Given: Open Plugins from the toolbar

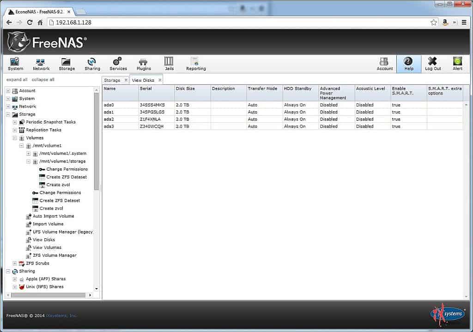Looking at the screenshot, I should point(144,64).
